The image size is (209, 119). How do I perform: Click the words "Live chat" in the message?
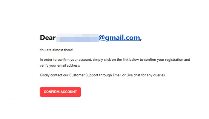point(133,75)
